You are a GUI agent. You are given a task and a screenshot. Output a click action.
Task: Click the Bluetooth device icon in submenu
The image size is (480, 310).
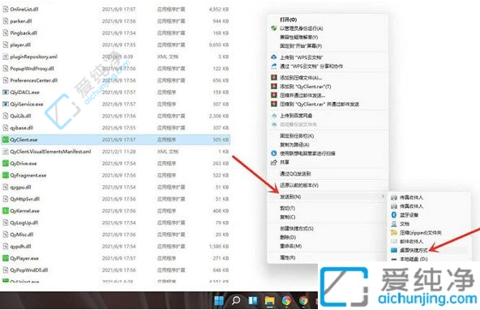394,215
